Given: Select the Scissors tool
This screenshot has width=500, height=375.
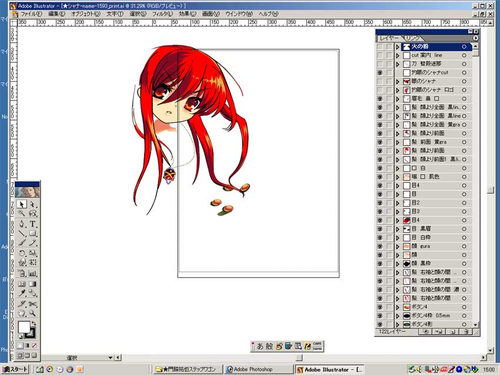Looking at the screenshot, I should point(32,304).
